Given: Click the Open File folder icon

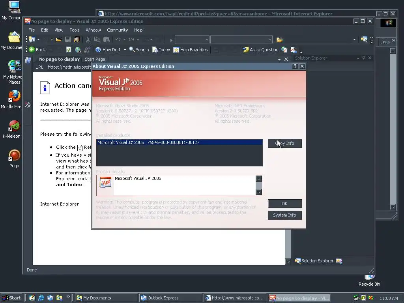Looking at the screenshot, I should pyautogui.click(x=58, y=39).
